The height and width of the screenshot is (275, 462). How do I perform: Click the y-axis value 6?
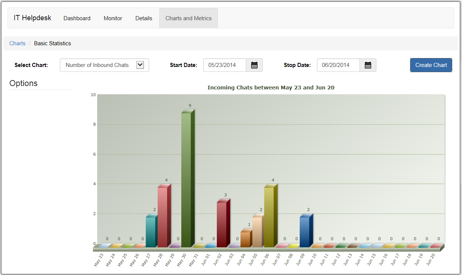(x=94, y=154)
